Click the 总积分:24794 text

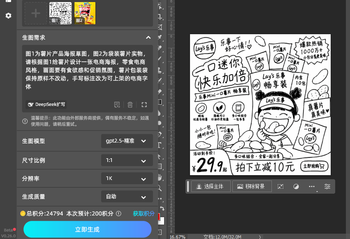pos(45,213)
